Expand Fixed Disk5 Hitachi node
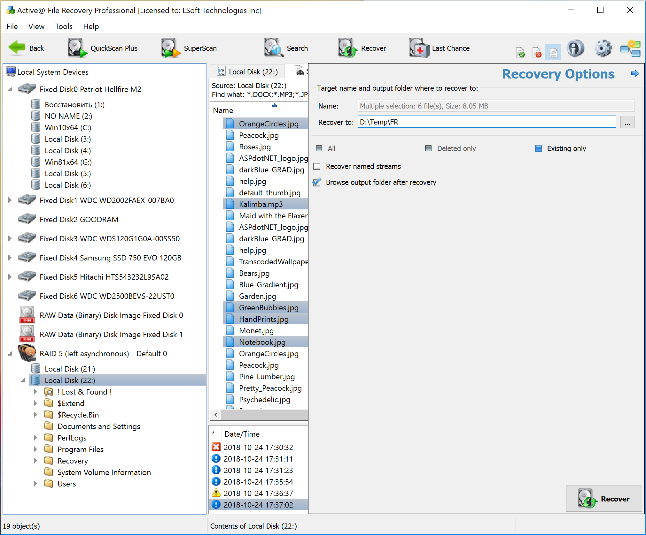 click(10, 277)
